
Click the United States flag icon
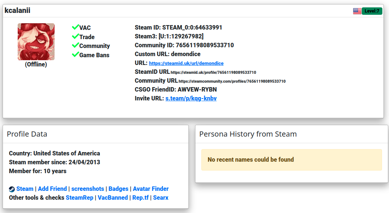pyautogui.click(x=357, y=11)
